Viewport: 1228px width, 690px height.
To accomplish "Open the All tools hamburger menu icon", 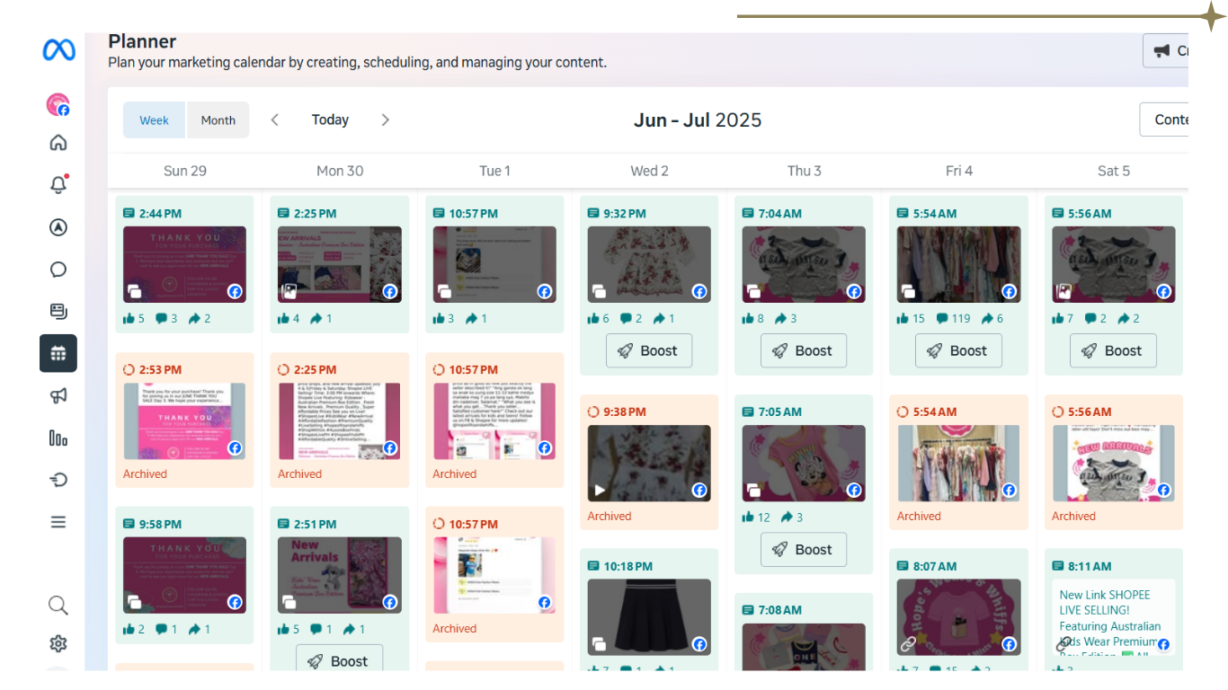I will pyautogui.click(x=58, y=522).
